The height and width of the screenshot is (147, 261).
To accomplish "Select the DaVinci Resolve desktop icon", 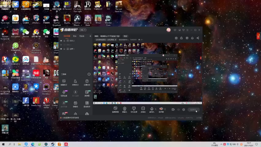I will (x=77, y=20).
